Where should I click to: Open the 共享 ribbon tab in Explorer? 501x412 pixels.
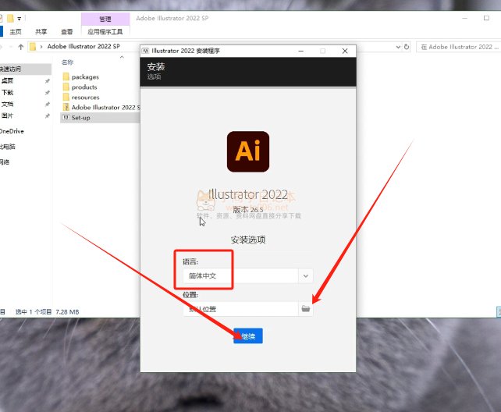[41, 31]
